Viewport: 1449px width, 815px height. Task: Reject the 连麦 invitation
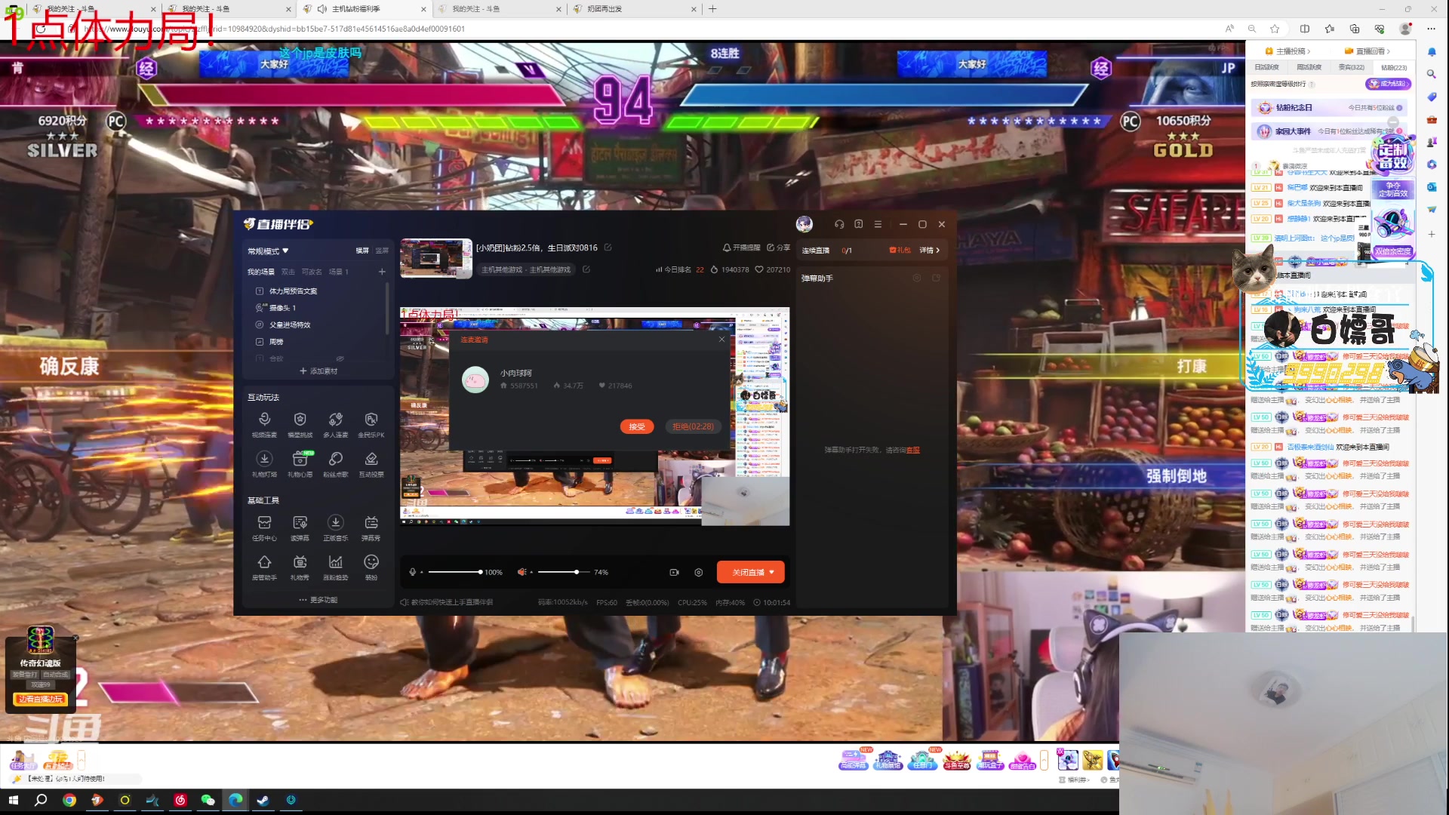pyautogui.click(x=694, y=426)
